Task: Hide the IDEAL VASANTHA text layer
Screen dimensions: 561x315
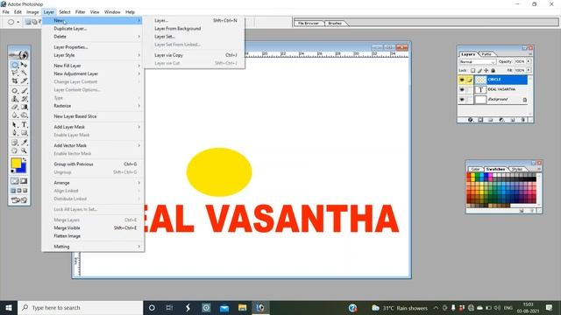Action: (x=462, y=89)
